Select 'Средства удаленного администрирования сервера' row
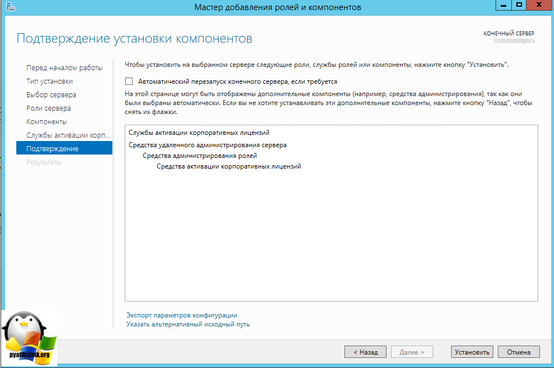Viewport: 554px width, 368px height. pyautogui.click(x=207, y=145)
